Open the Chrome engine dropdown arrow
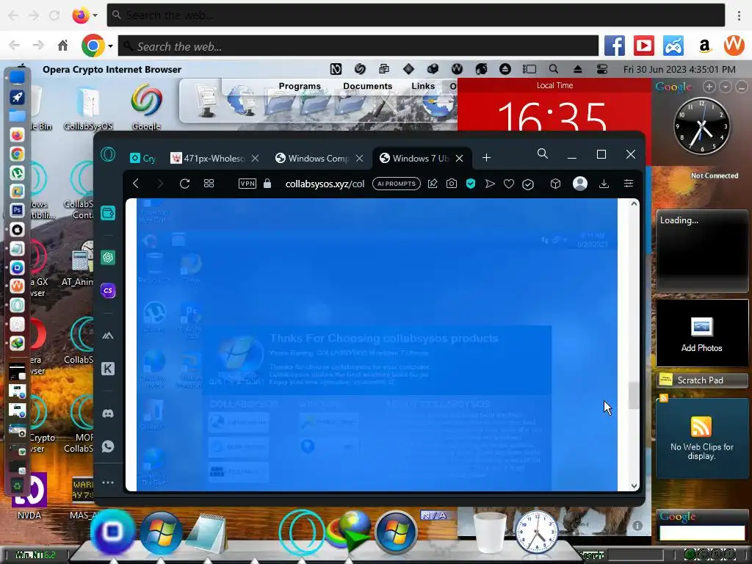 coord(110,46)
